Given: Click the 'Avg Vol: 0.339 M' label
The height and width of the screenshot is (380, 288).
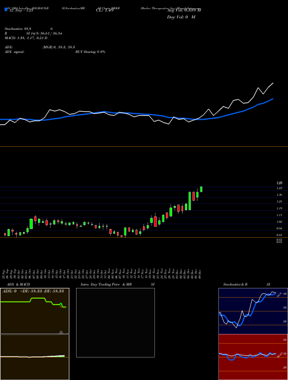Looking at the screenshot, I should (184, 10).
